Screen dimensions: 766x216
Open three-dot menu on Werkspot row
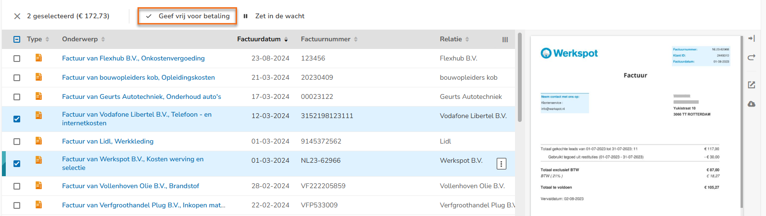[501, 164]
